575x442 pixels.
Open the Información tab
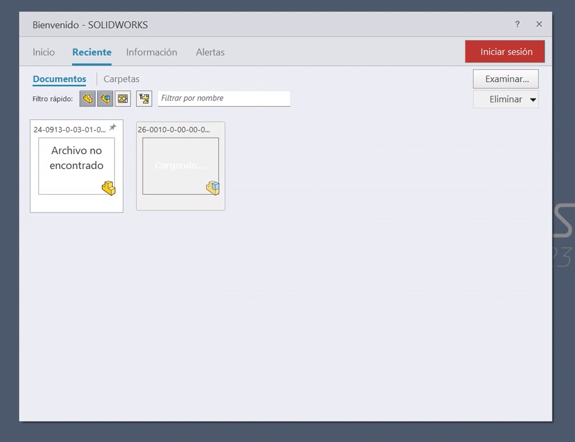pyautogui.click(x=152, y=52)
